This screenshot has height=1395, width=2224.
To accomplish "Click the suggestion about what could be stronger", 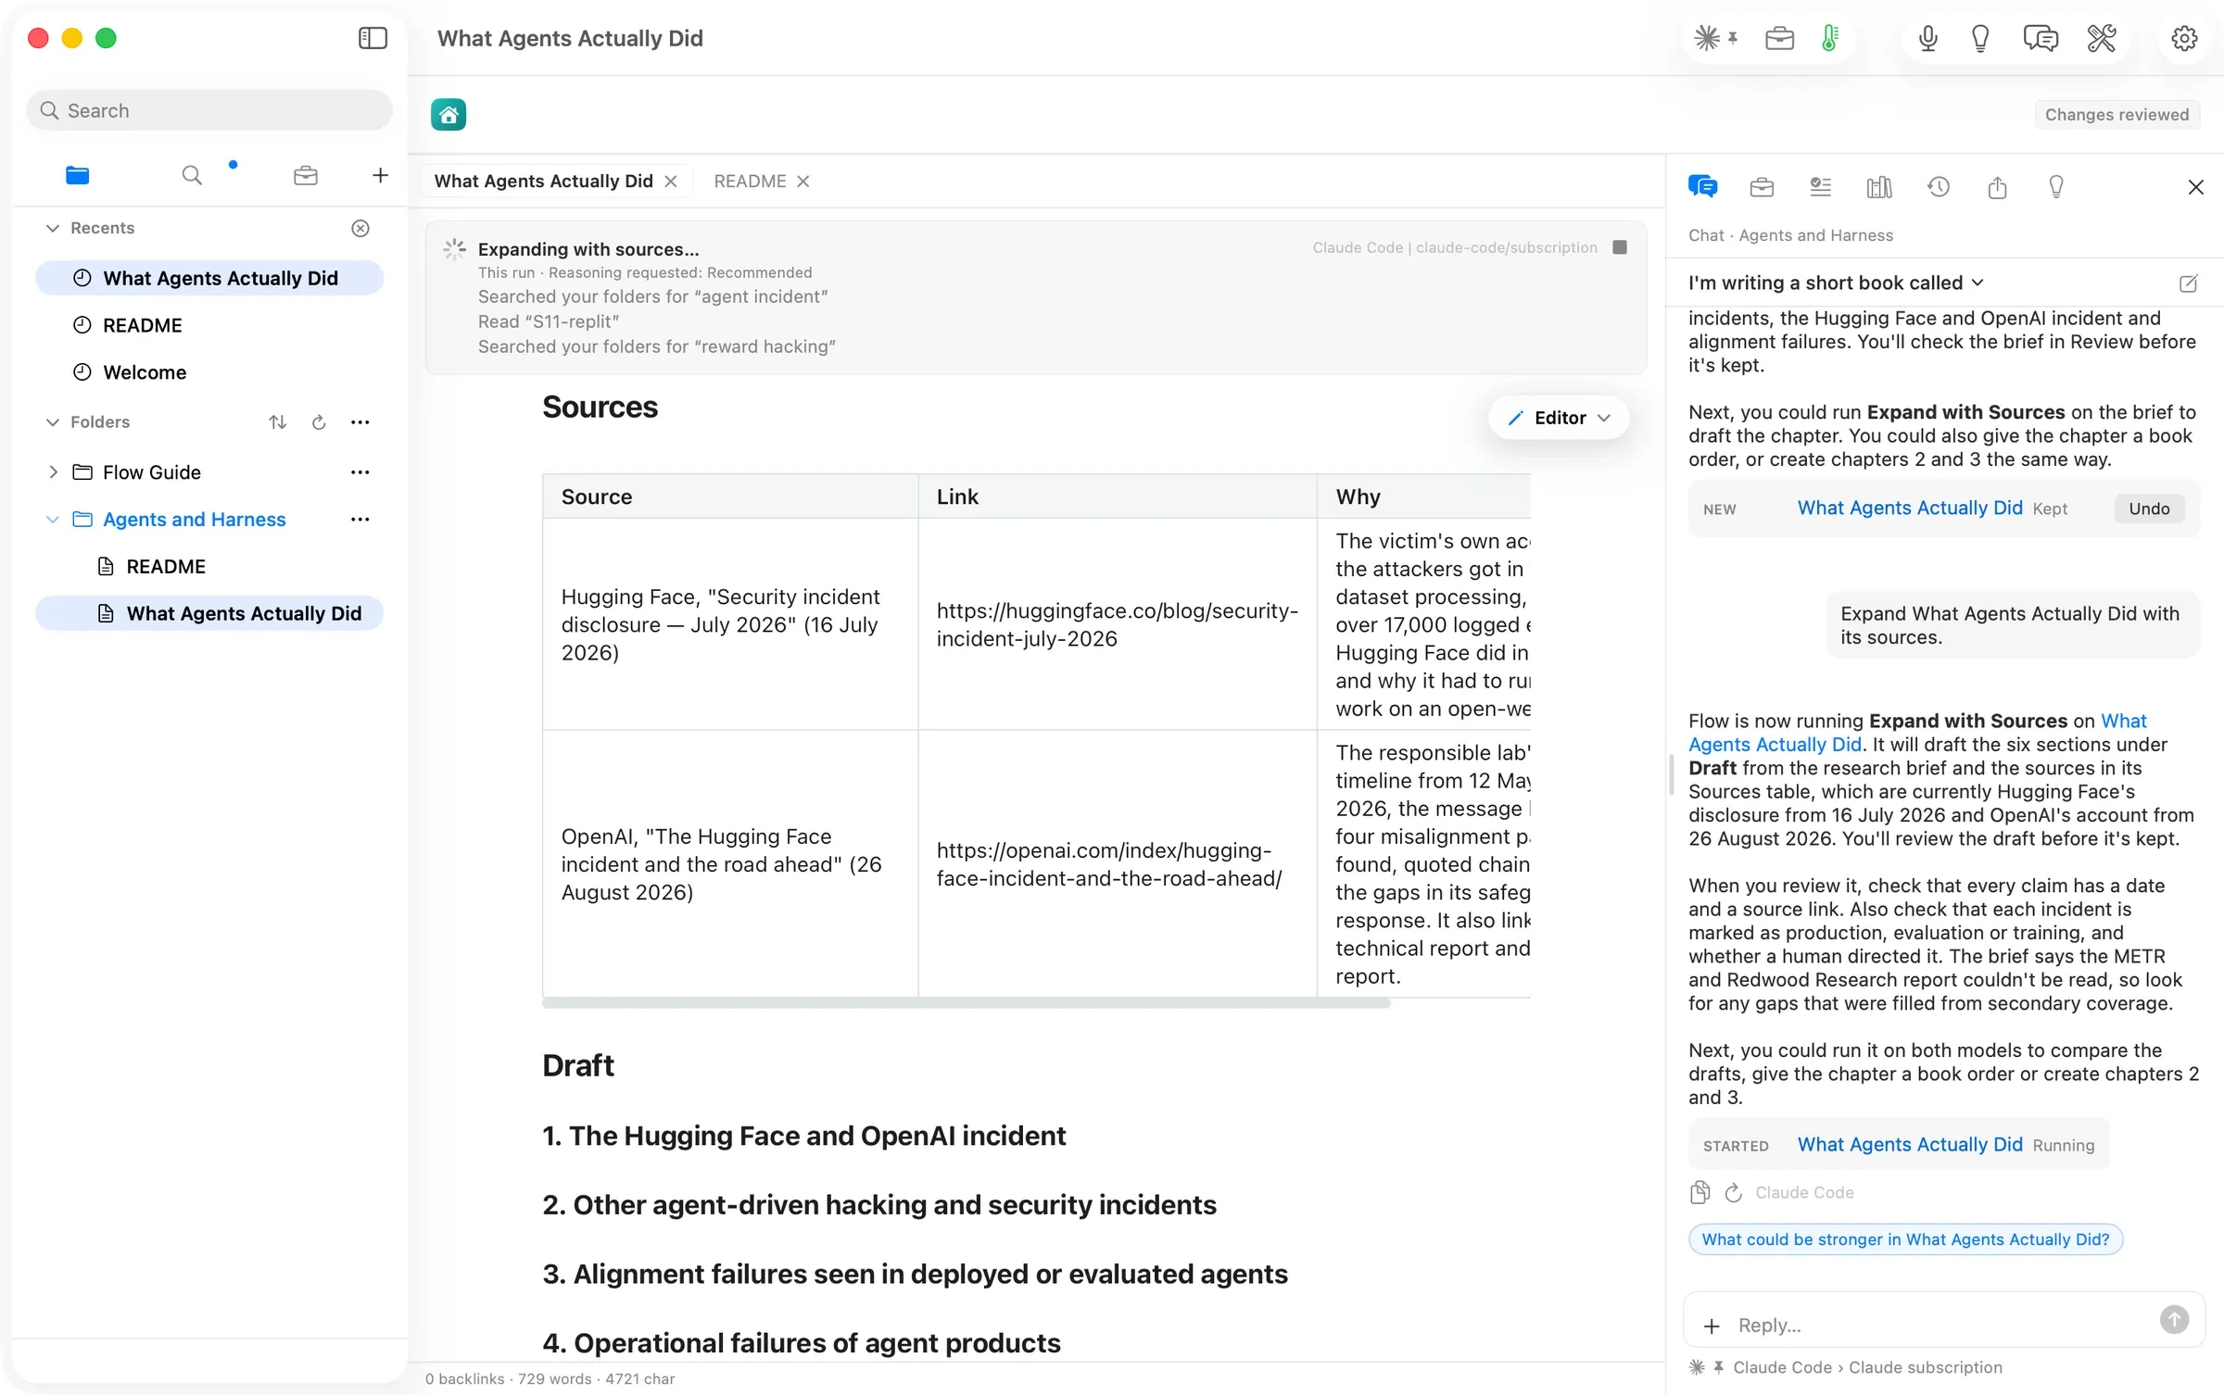I will click(x=1905, y=1239).
